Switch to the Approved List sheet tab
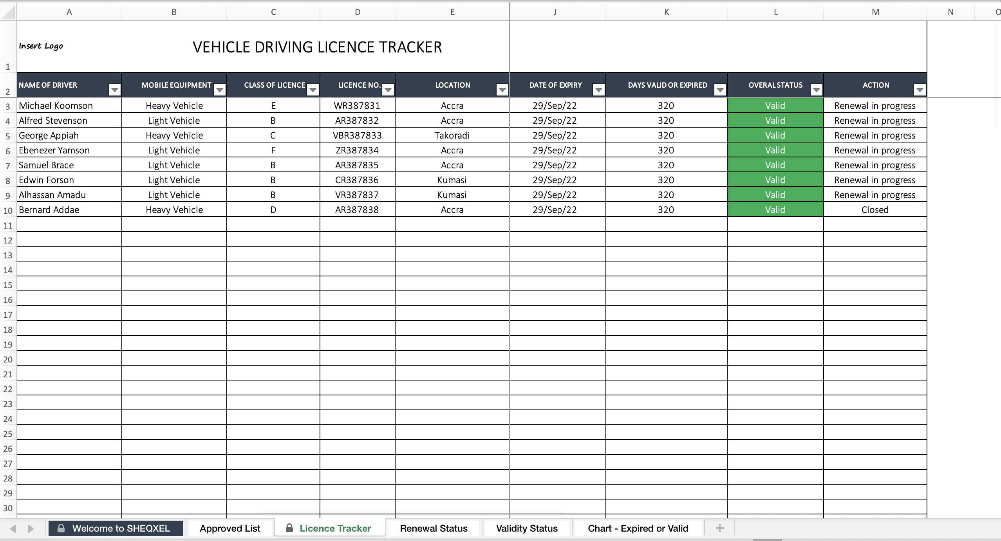The height and width of the screenshot is (541, 1001). pos(230,528)
